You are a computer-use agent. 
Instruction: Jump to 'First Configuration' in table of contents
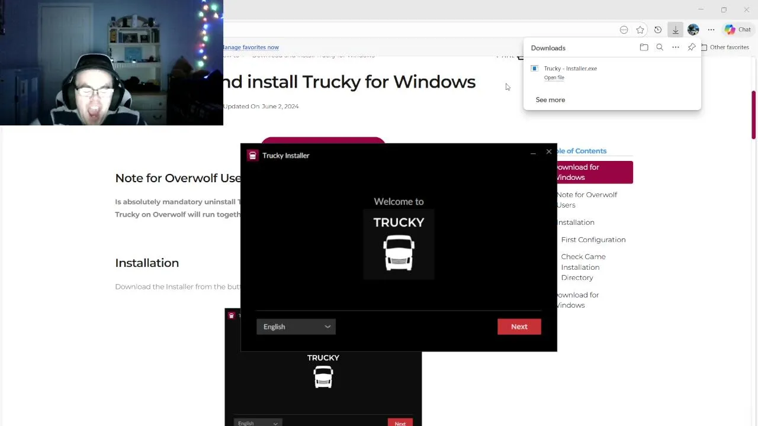coord(593,240)
